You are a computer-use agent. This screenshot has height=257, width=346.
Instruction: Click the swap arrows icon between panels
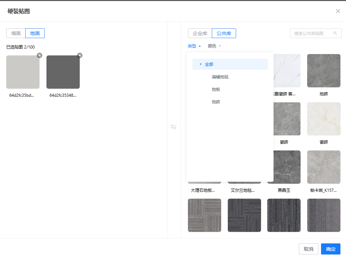[173, 127]
